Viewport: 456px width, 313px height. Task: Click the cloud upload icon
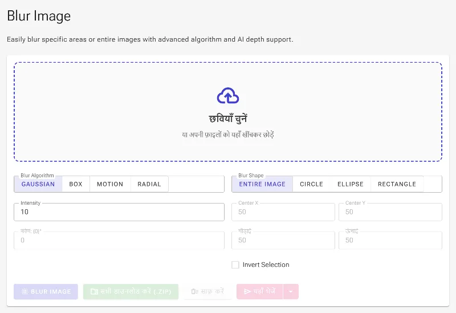coord(228,95)
